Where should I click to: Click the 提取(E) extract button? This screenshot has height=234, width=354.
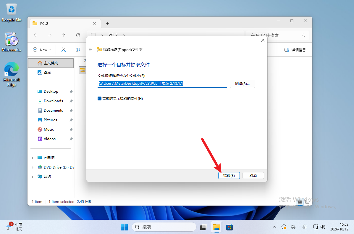pos(229,175)
